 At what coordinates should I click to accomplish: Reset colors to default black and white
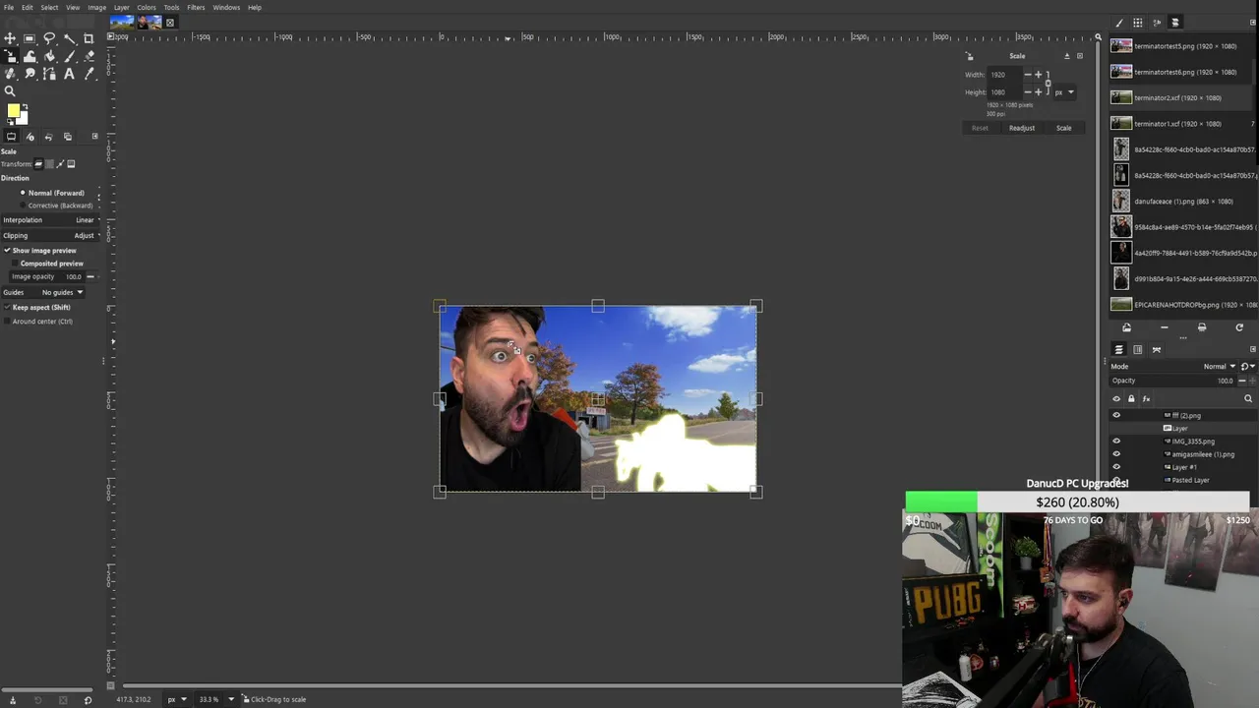(10, 122)
